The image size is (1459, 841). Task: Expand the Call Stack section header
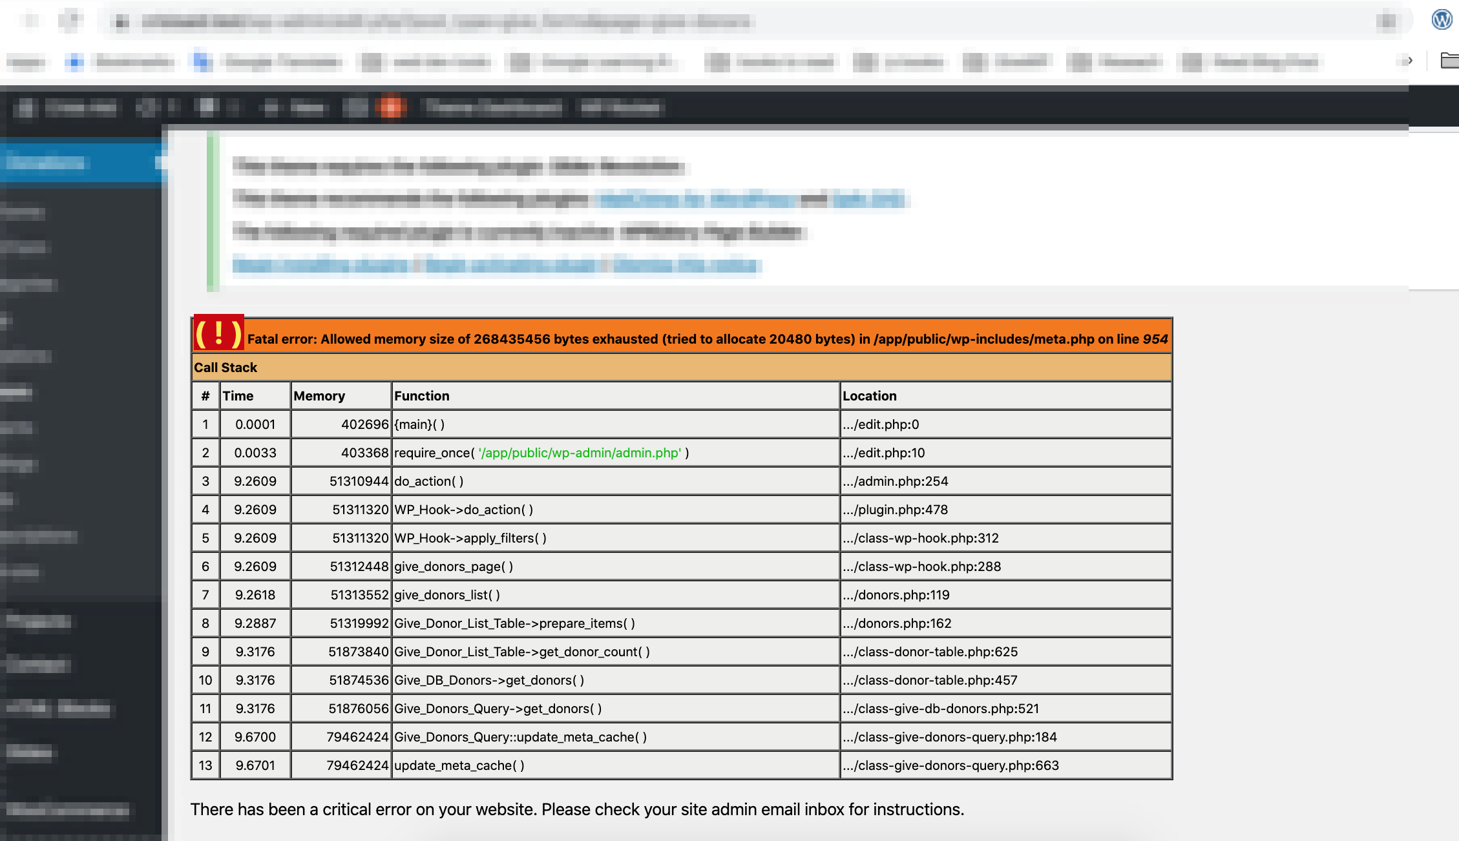(x=226, y=368)
